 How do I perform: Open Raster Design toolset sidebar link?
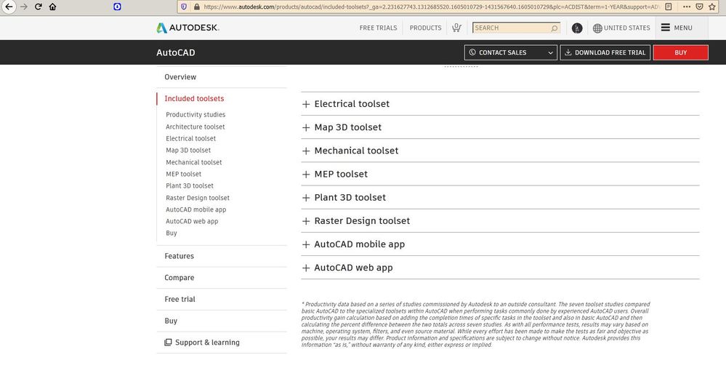(x=197, y=198)
